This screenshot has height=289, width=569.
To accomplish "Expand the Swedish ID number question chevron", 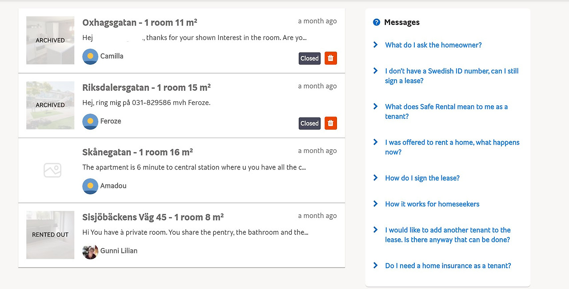I will click(x=376, y=71).
